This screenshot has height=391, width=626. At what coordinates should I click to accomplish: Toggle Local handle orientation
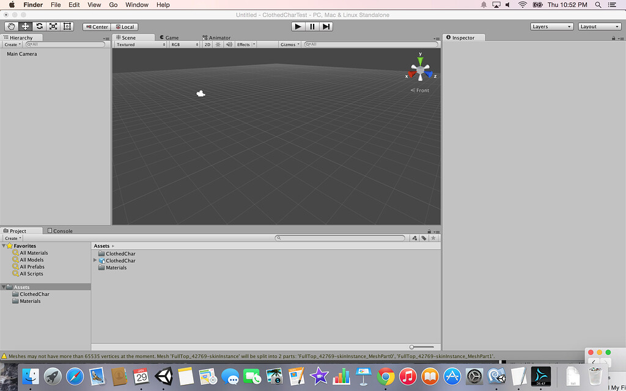click(x=125, y=26)
